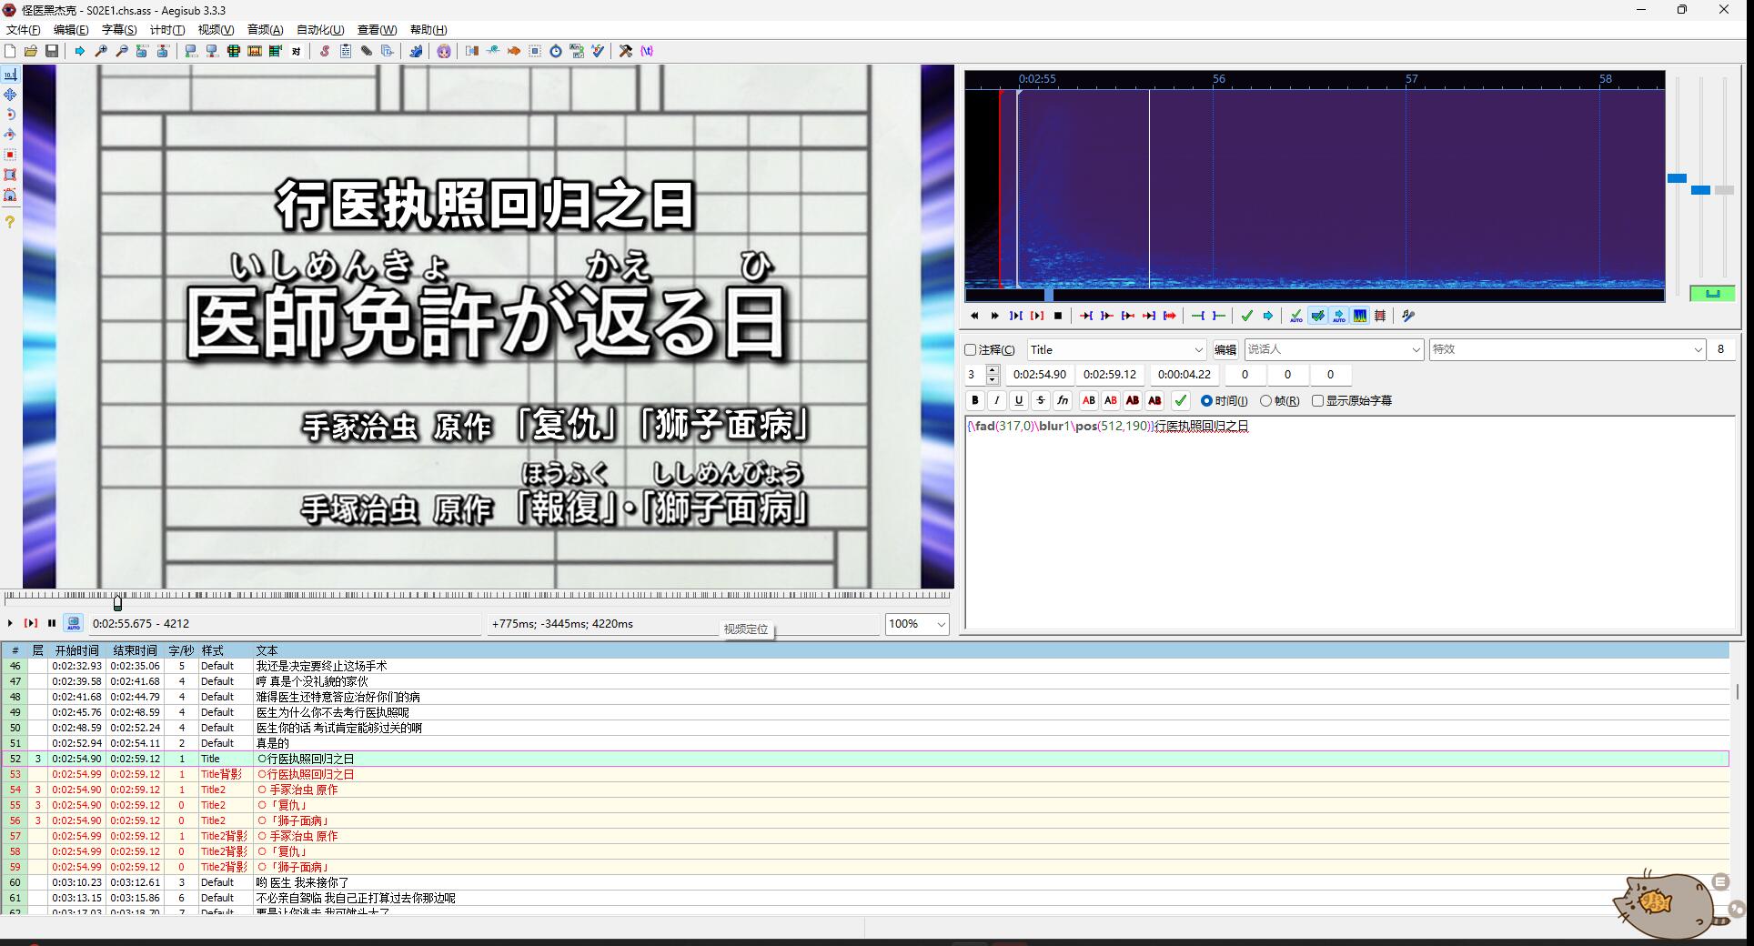Image resolution: width=1754 pixels, height=946 pixels.
Task: Commit audio changes green checkmark
Action: pos(1247,316)
